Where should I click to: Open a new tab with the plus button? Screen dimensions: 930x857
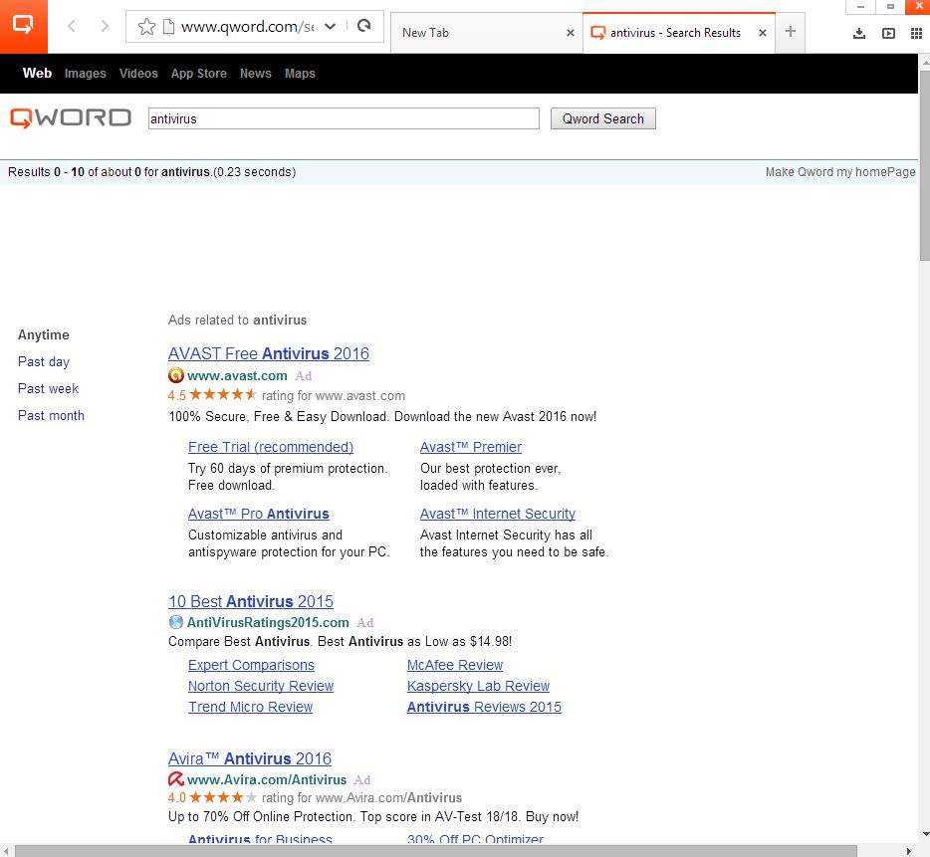[791, 32]
